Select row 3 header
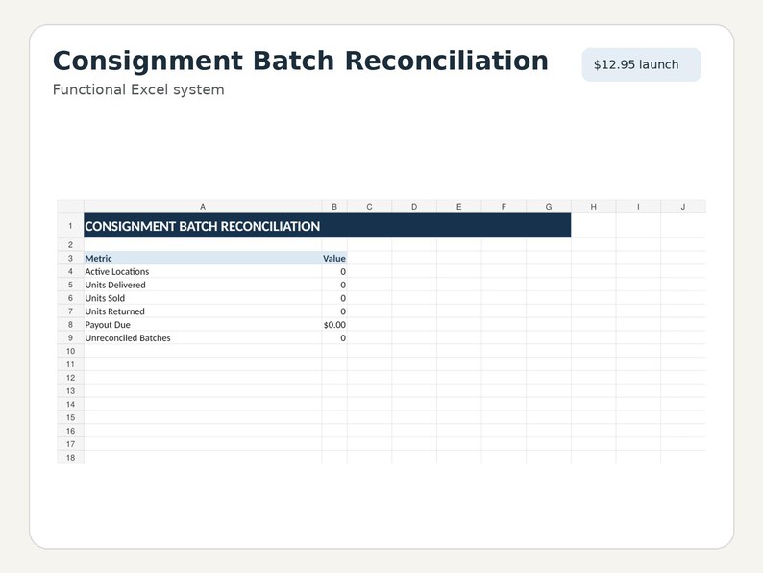Screen dimensions: 763x573 pos(70,258)
